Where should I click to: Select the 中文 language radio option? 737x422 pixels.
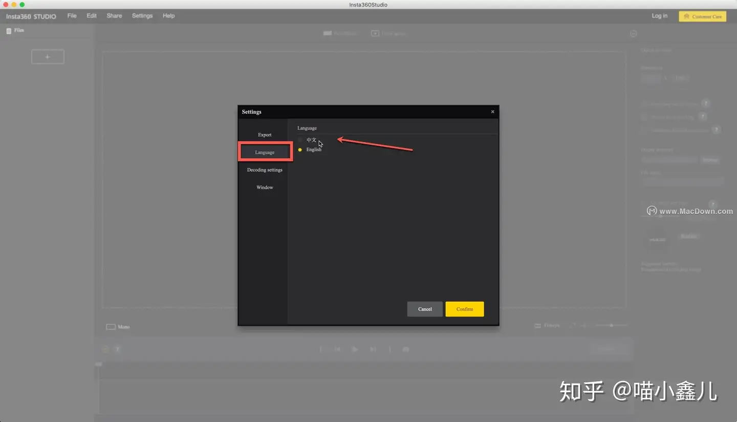tap(300, 140)
